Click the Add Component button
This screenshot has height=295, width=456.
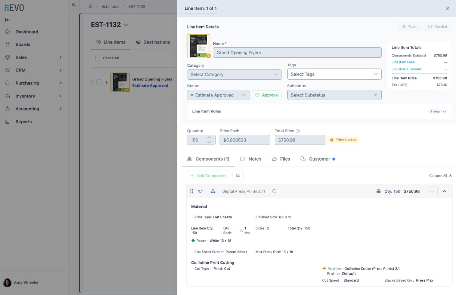(208, 175)
